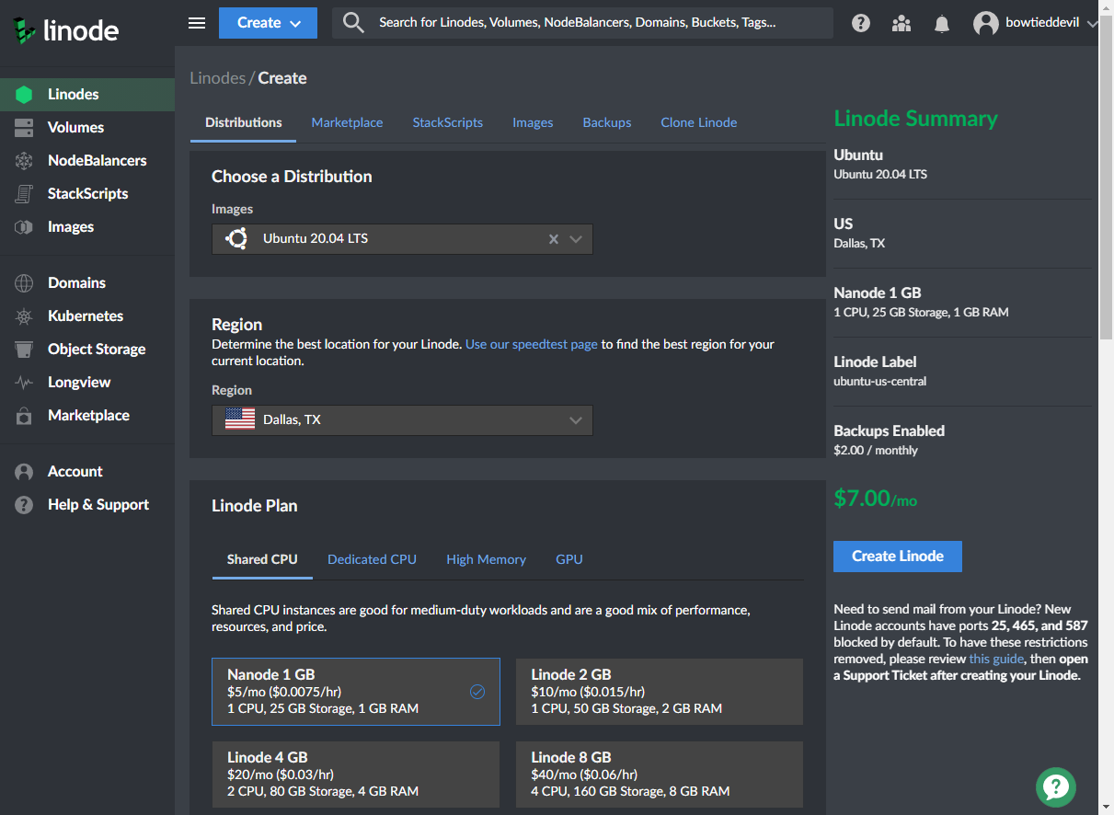This screenshot has height=815, width=1114.
Task: Switch to the Marketplace tab
Action: tap(347, 122)
